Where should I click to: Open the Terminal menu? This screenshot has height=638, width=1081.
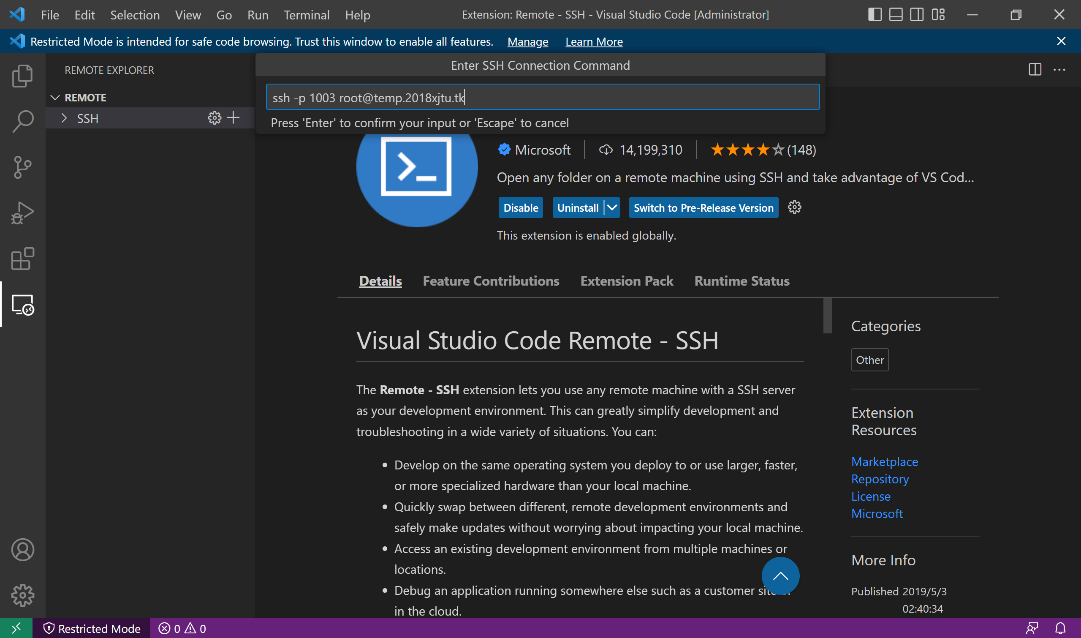point(306,15)
